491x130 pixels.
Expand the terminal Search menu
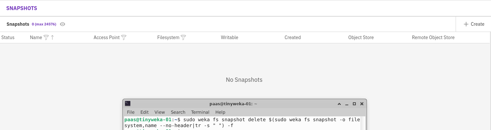click(x=178, y=112)
